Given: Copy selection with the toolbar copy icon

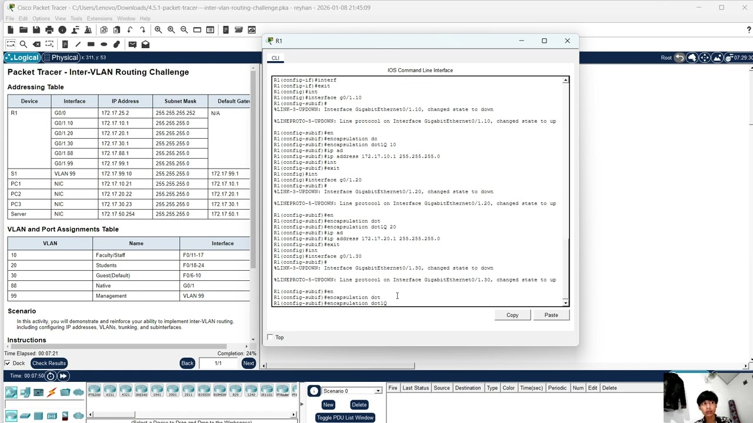Looking at the screenshot, I should tap(104, 30).
